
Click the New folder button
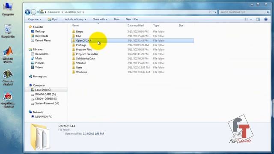click(x=132, y=19)
